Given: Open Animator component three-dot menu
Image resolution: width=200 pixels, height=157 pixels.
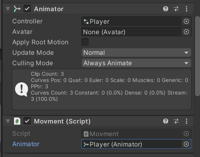Looking at the screenshot, I should click(x=186, y=9).
